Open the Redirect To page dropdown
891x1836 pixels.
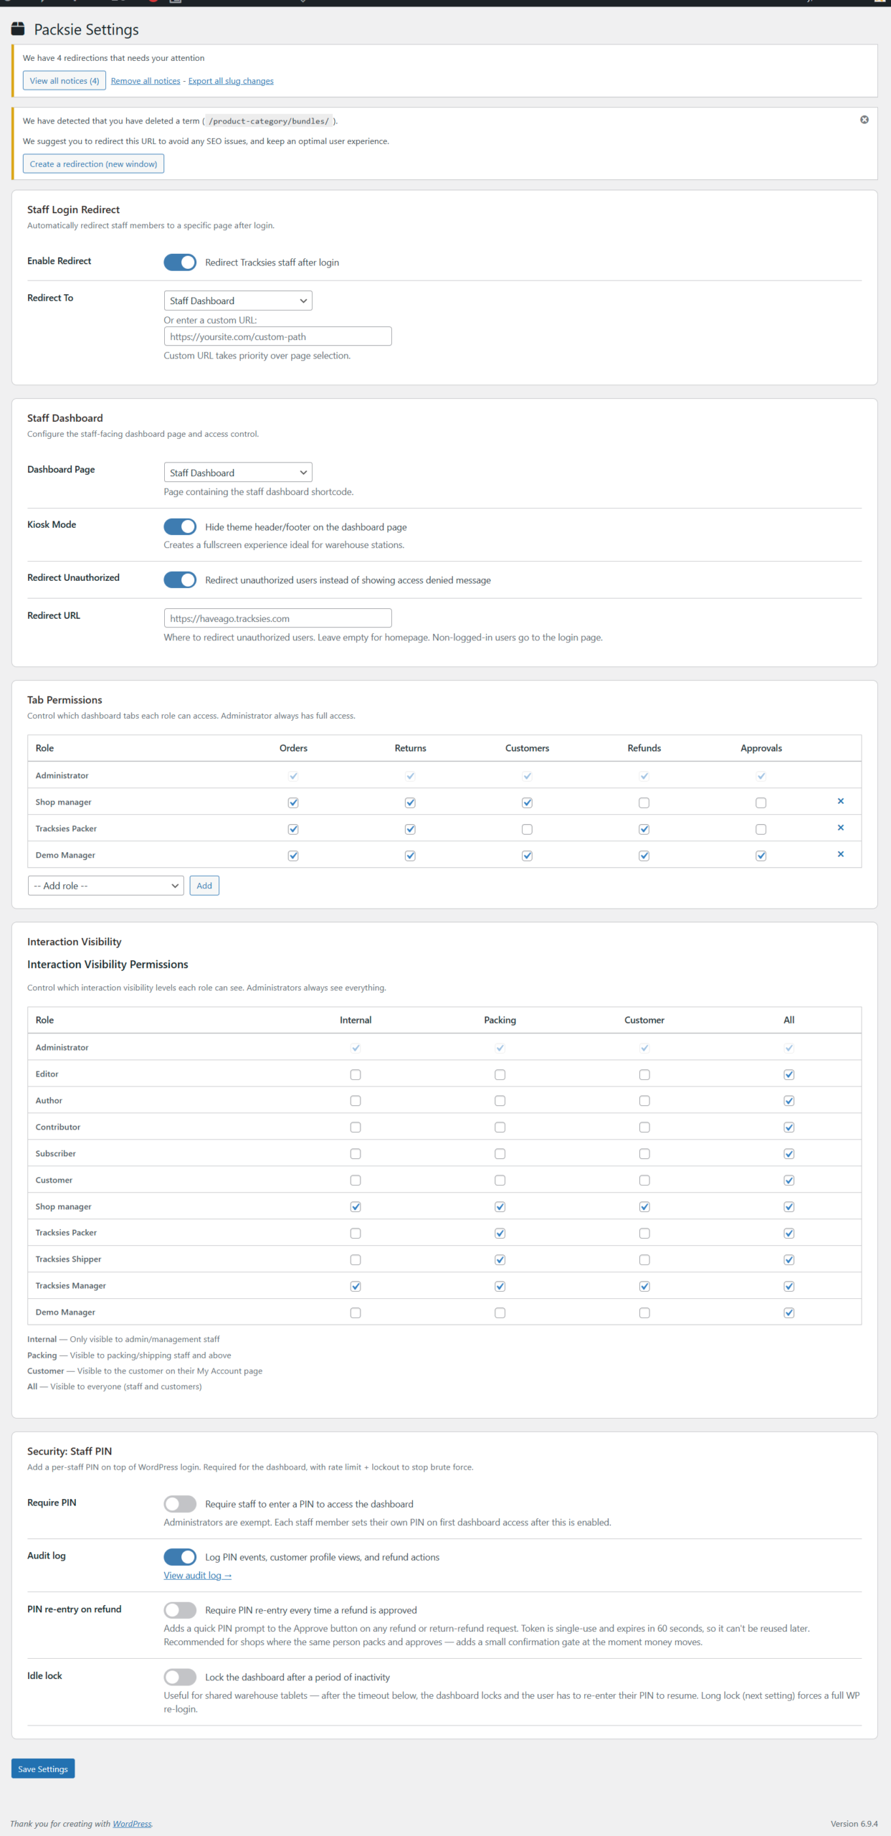pyautogui.click(x=238, y=301)
